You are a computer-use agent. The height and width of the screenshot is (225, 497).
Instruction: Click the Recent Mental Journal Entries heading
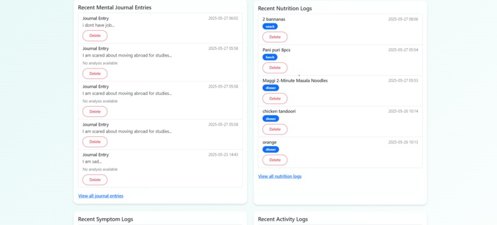pyautogui.click(x=115, y=7)
